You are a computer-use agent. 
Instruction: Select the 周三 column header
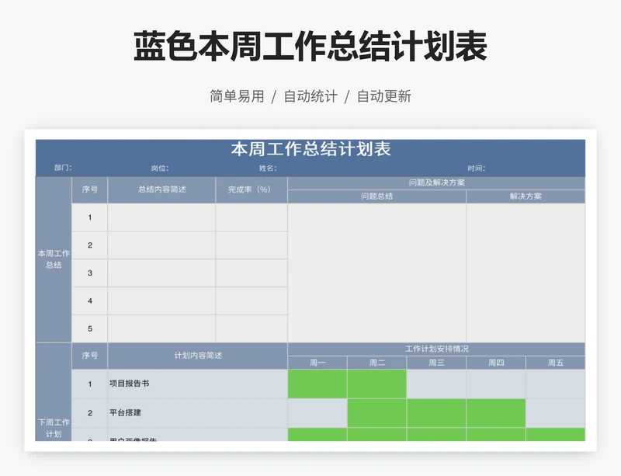click(x=436, y=363)
